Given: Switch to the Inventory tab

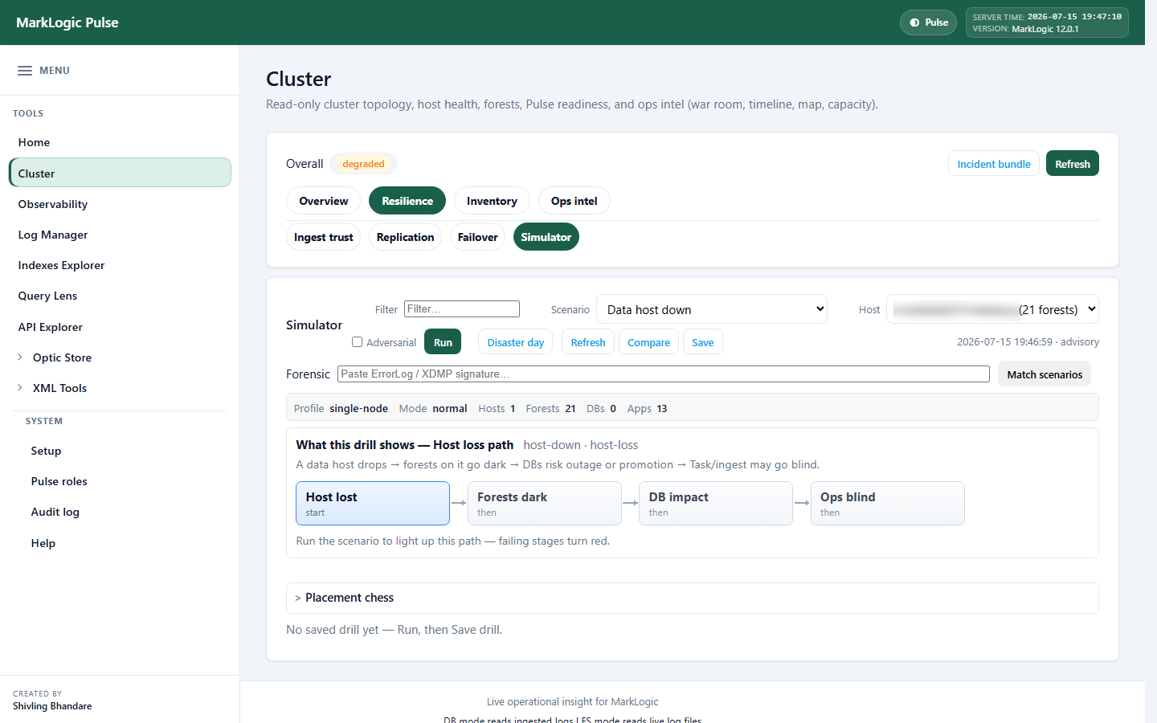Looking at the screenshot, I should 492,201.
